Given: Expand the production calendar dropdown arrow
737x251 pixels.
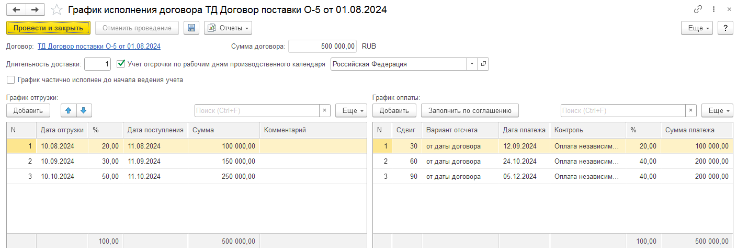Looking at the screenshot, I should click(x=472, y=64).
